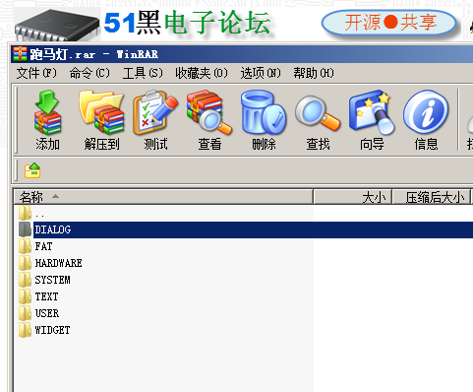The width and height of the screenshot is (473, 392).
Task: Sort by the 大小 column header
Action: [353, 197]
